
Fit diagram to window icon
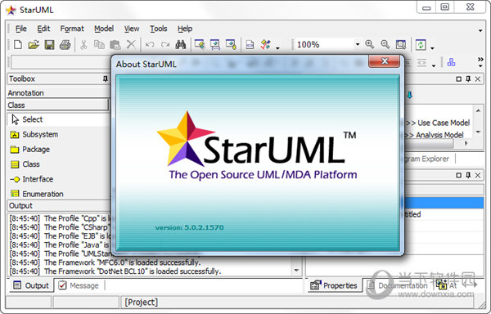tap(401, 44)
